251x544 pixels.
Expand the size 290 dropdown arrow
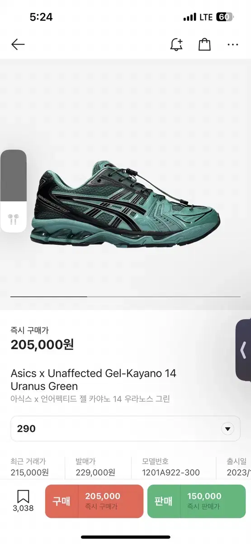[227, 429]
